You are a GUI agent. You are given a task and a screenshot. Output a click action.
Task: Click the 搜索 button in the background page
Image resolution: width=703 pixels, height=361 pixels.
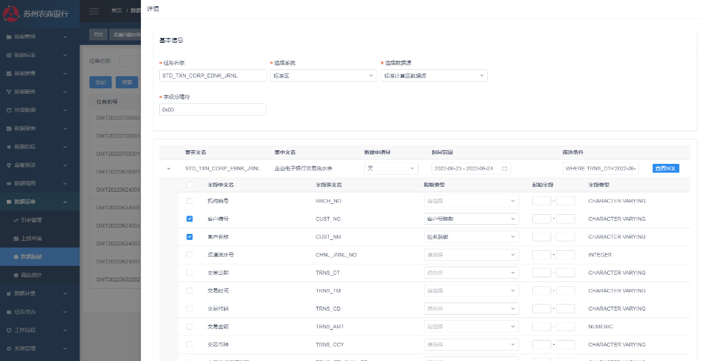127,82
